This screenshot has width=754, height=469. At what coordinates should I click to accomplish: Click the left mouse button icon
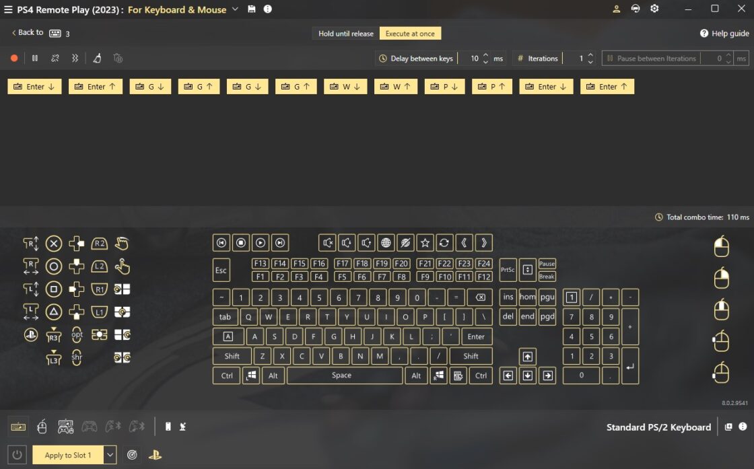pyautogui.click(x=721, y=246)
